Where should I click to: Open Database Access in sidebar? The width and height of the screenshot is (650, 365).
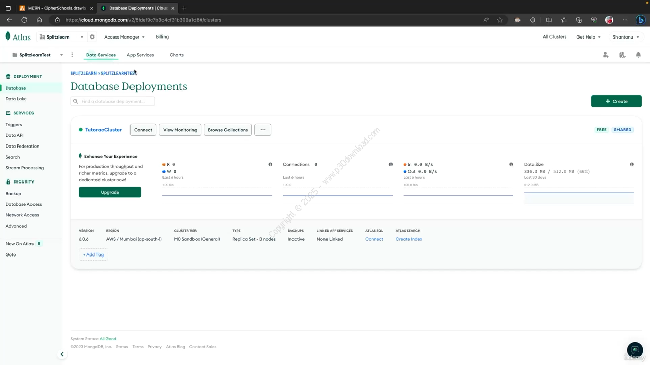tap(23, 204)
